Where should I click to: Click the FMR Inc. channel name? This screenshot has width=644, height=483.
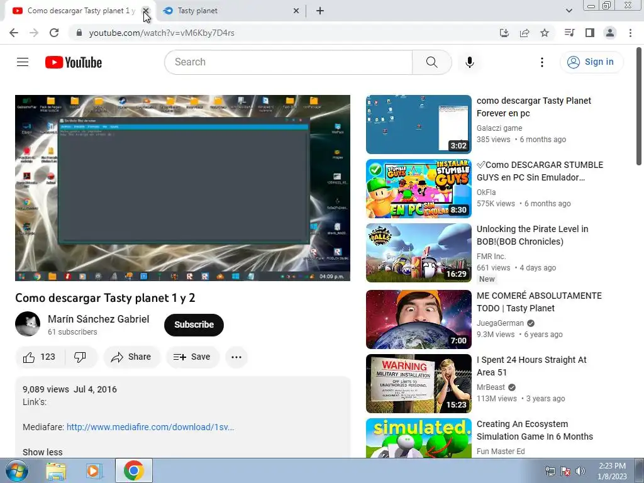[491, 257]
